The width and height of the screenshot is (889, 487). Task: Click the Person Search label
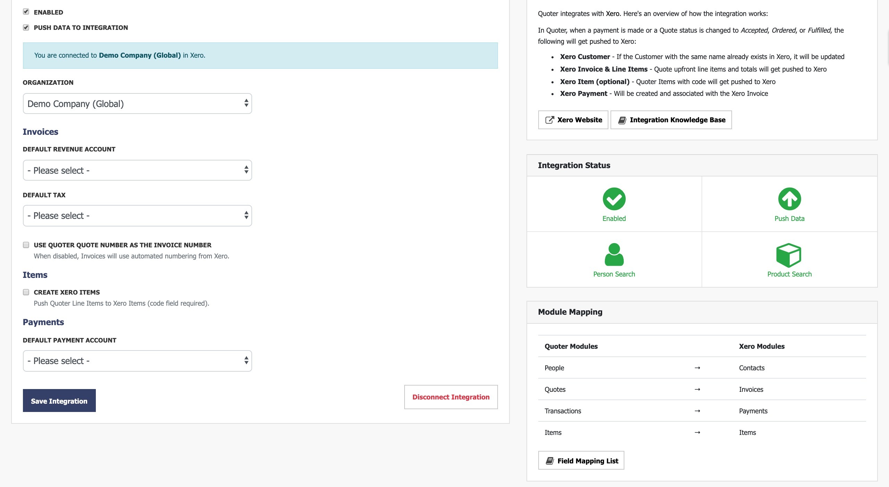614,274
